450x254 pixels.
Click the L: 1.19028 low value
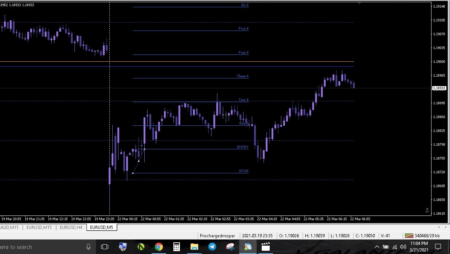click(341, 236)
